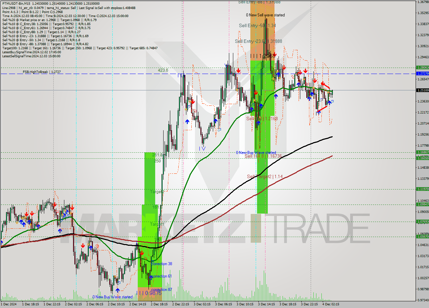The width and height of the screenshot is (429, 308).
Task: Select the 'correction 38' label
Action: (x=162, y=264)
